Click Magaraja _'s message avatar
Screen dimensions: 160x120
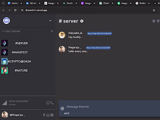pyautogui.click(x=62, y=49)
